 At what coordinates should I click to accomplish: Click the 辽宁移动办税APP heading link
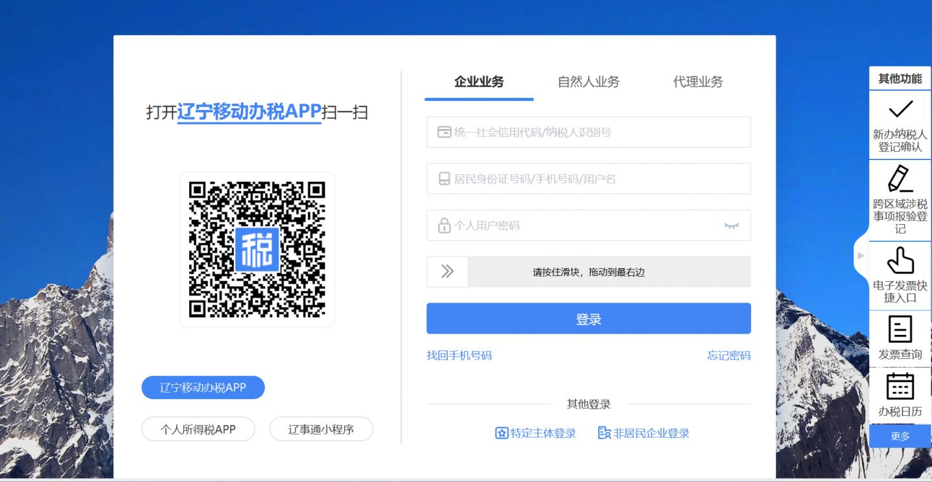point(250,112)
